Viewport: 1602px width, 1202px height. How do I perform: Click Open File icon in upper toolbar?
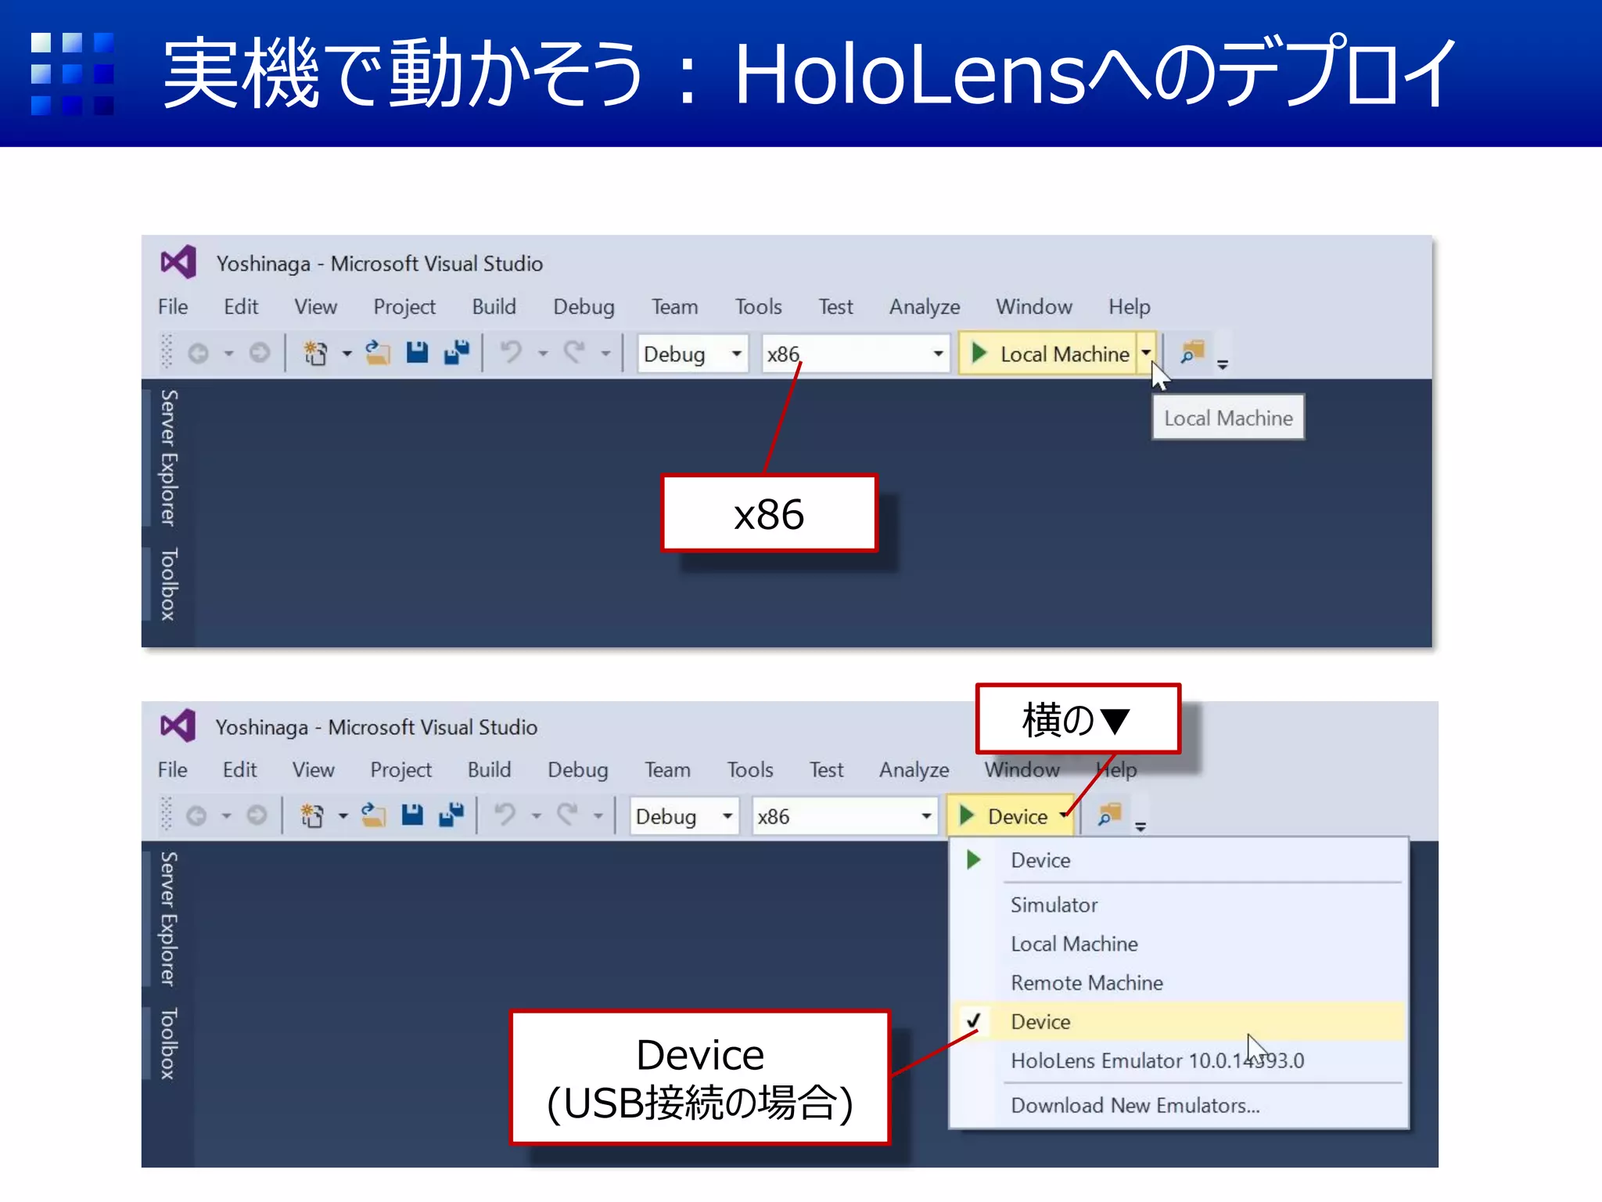point(378,353)
